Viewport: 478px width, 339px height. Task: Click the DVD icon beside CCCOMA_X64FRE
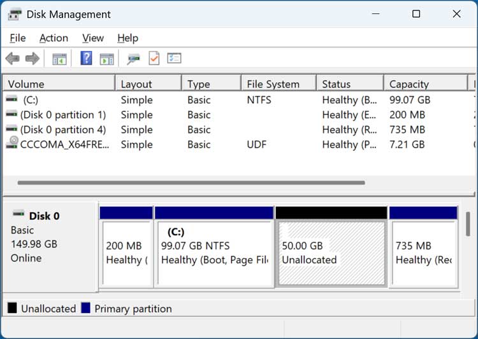pyautogui.click(x=12, y=142)
